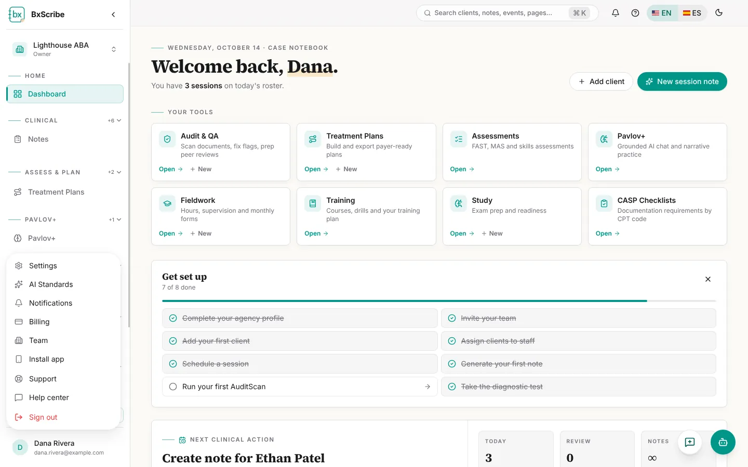748x467 pixels.
Task: Open Help center from the account menu
Action: [x=63, y=397]
